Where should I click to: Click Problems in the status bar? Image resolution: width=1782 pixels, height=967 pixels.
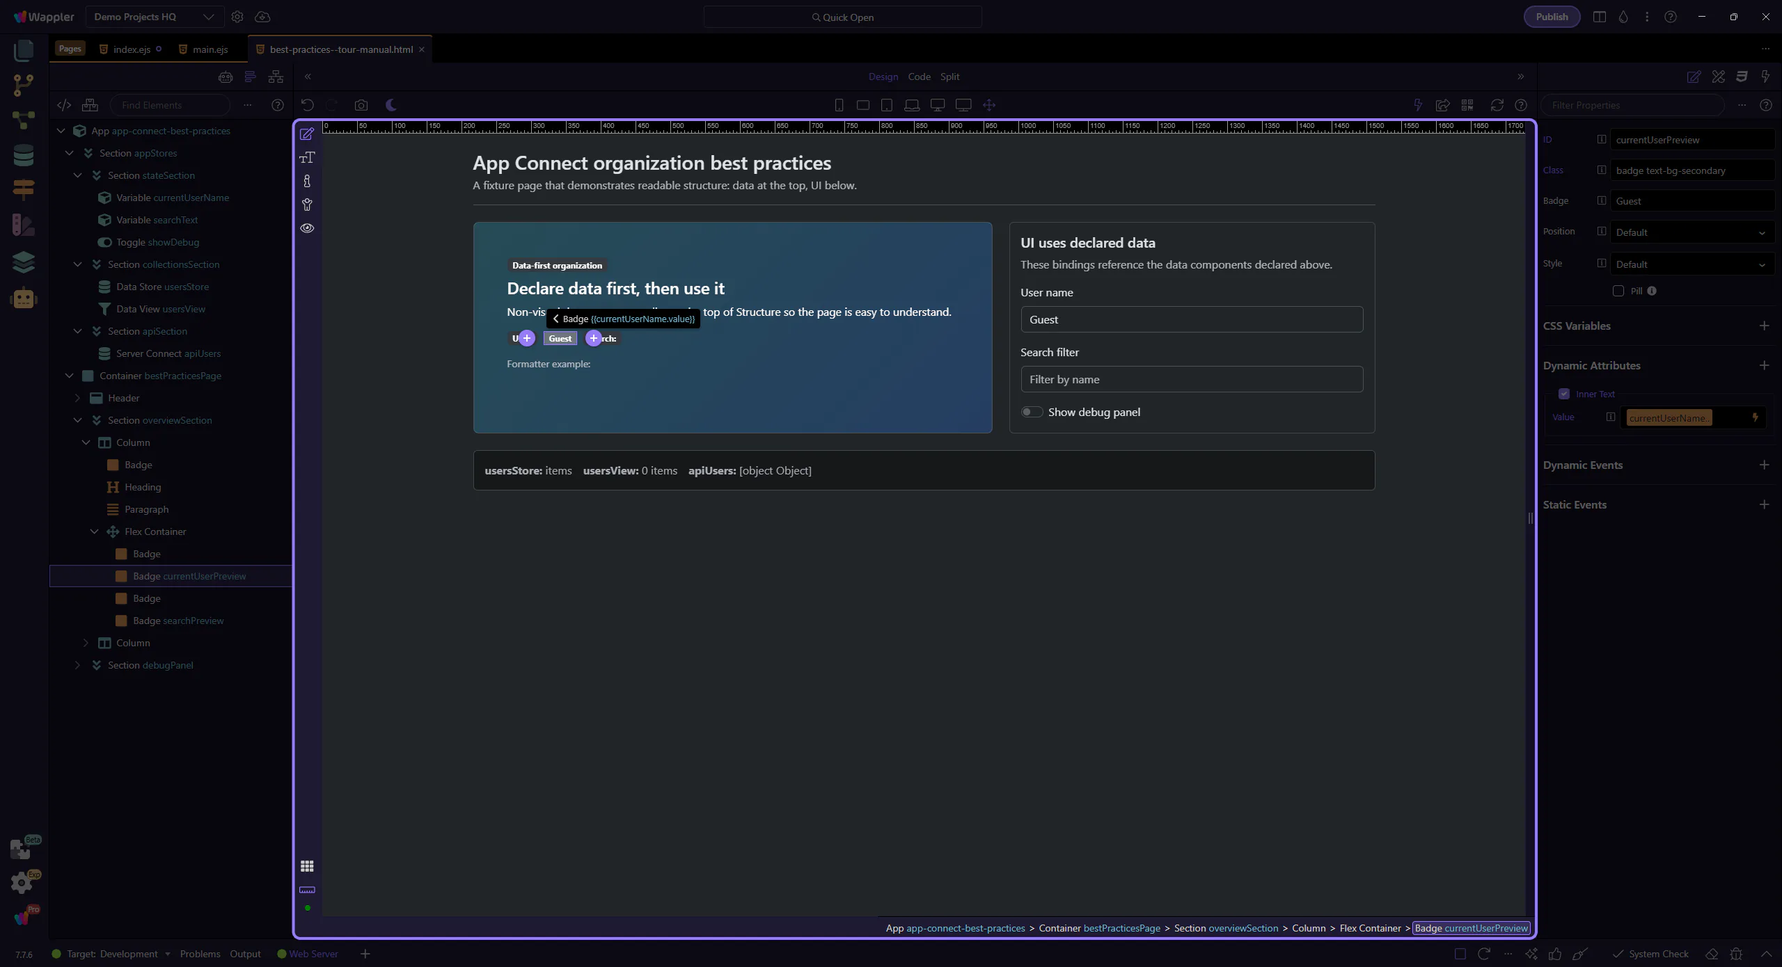(200, 954)
